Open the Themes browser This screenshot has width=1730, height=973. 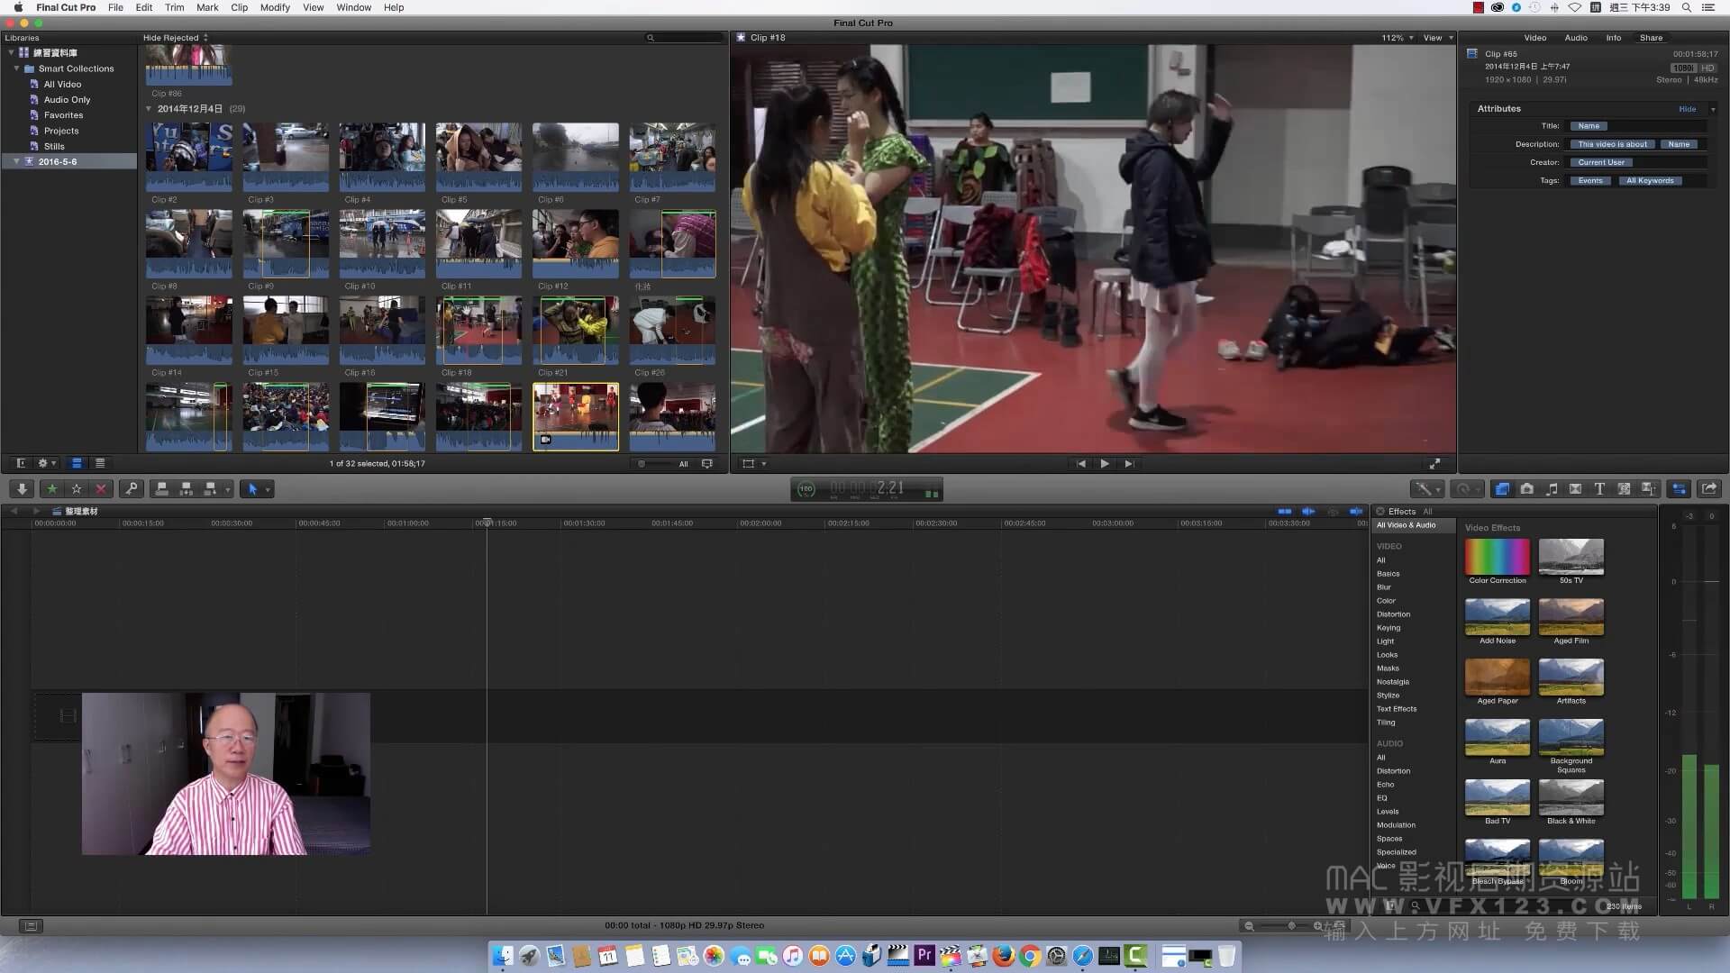[x=1648, y=488]
